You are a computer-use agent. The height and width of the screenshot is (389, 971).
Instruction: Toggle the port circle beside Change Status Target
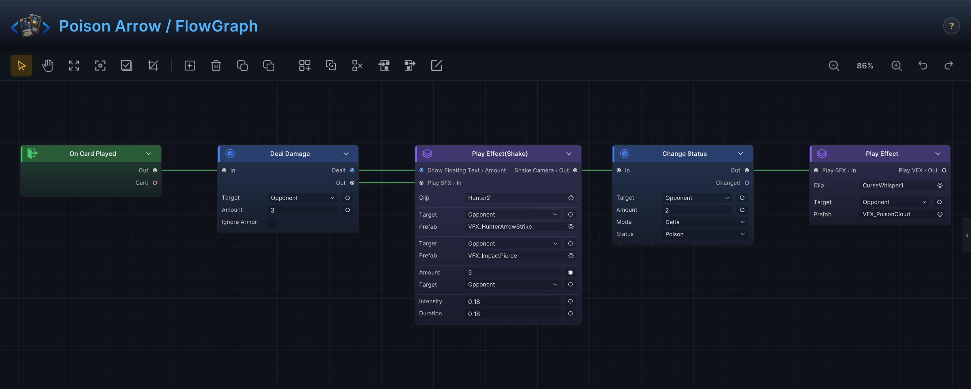point(742,198)
